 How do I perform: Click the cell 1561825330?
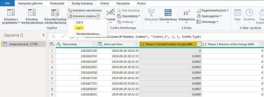pyautogui.click(x=77, y=62)
